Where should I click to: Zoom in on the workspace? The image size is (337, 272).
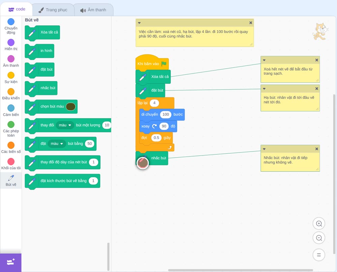click(319, 224)
